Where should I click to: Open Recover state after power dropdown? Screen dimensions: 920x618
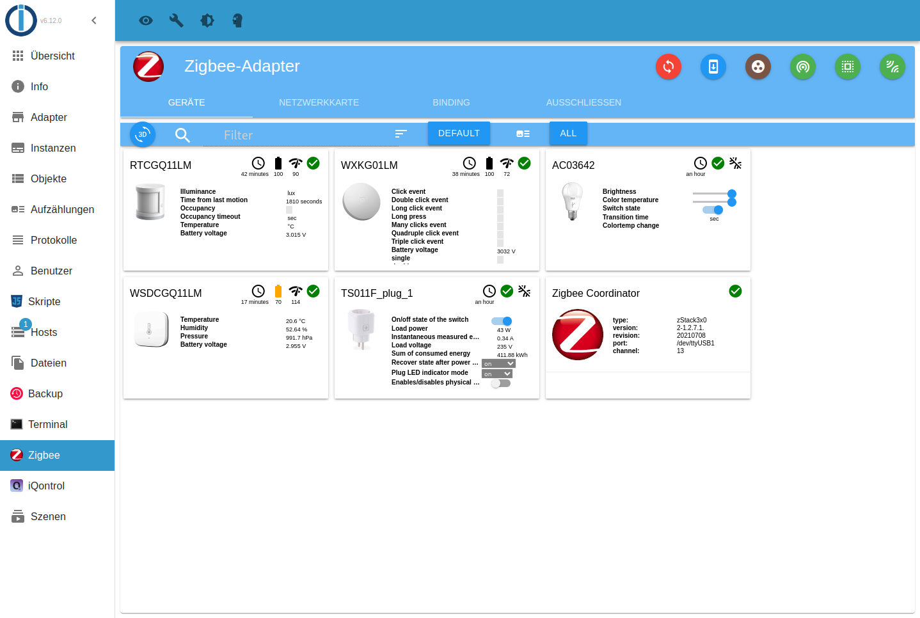pos(498,363)
